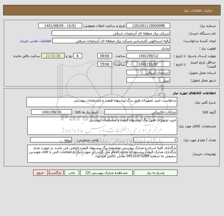Click 'ساعت باقی مانده' text
224x216 pixels.
click(x=27, y=56)
